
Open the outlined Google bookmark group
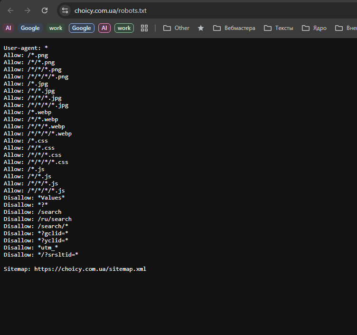82,28
